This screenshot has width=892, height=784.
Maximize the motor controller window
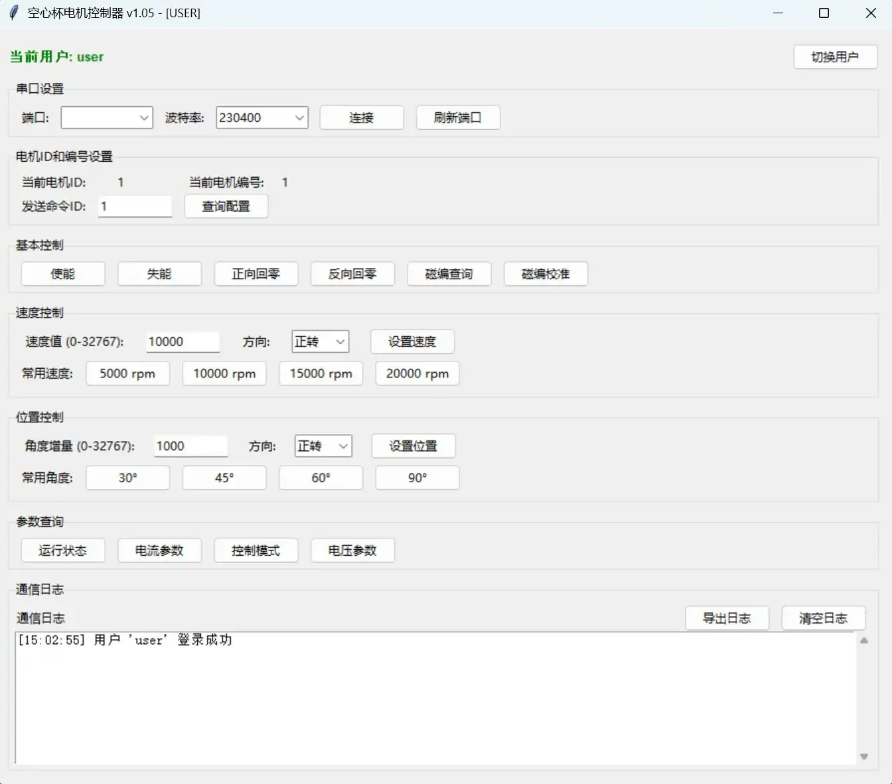[x=824, y=13]
